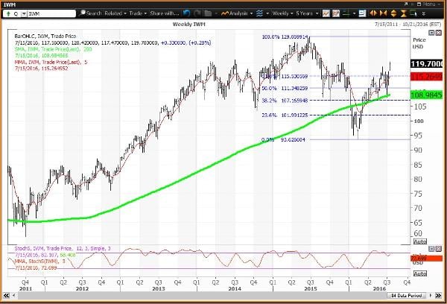The width and height of the screenshot is (447, 304).
Task: Expand the toolbar overflow chevron
Action: point(424,13)
